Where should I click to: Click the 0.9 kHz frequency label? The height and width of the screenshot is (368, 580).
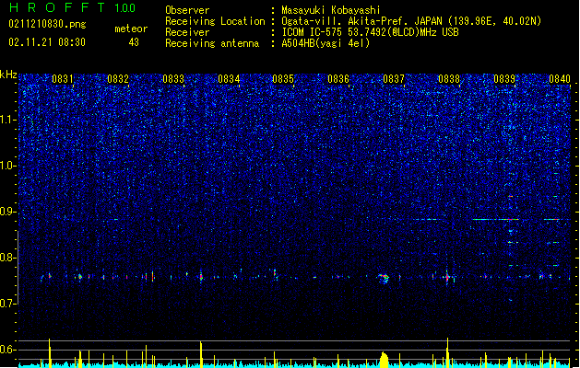(8, 212)
